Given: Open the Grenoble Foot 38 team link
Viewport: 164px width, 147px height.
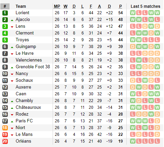Looking at the screenshot, I should [x=33, y=67].
